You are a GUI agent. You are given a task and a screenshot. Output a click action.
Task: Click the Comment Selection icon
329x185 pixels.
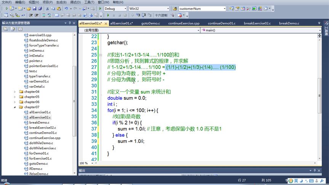44,15
